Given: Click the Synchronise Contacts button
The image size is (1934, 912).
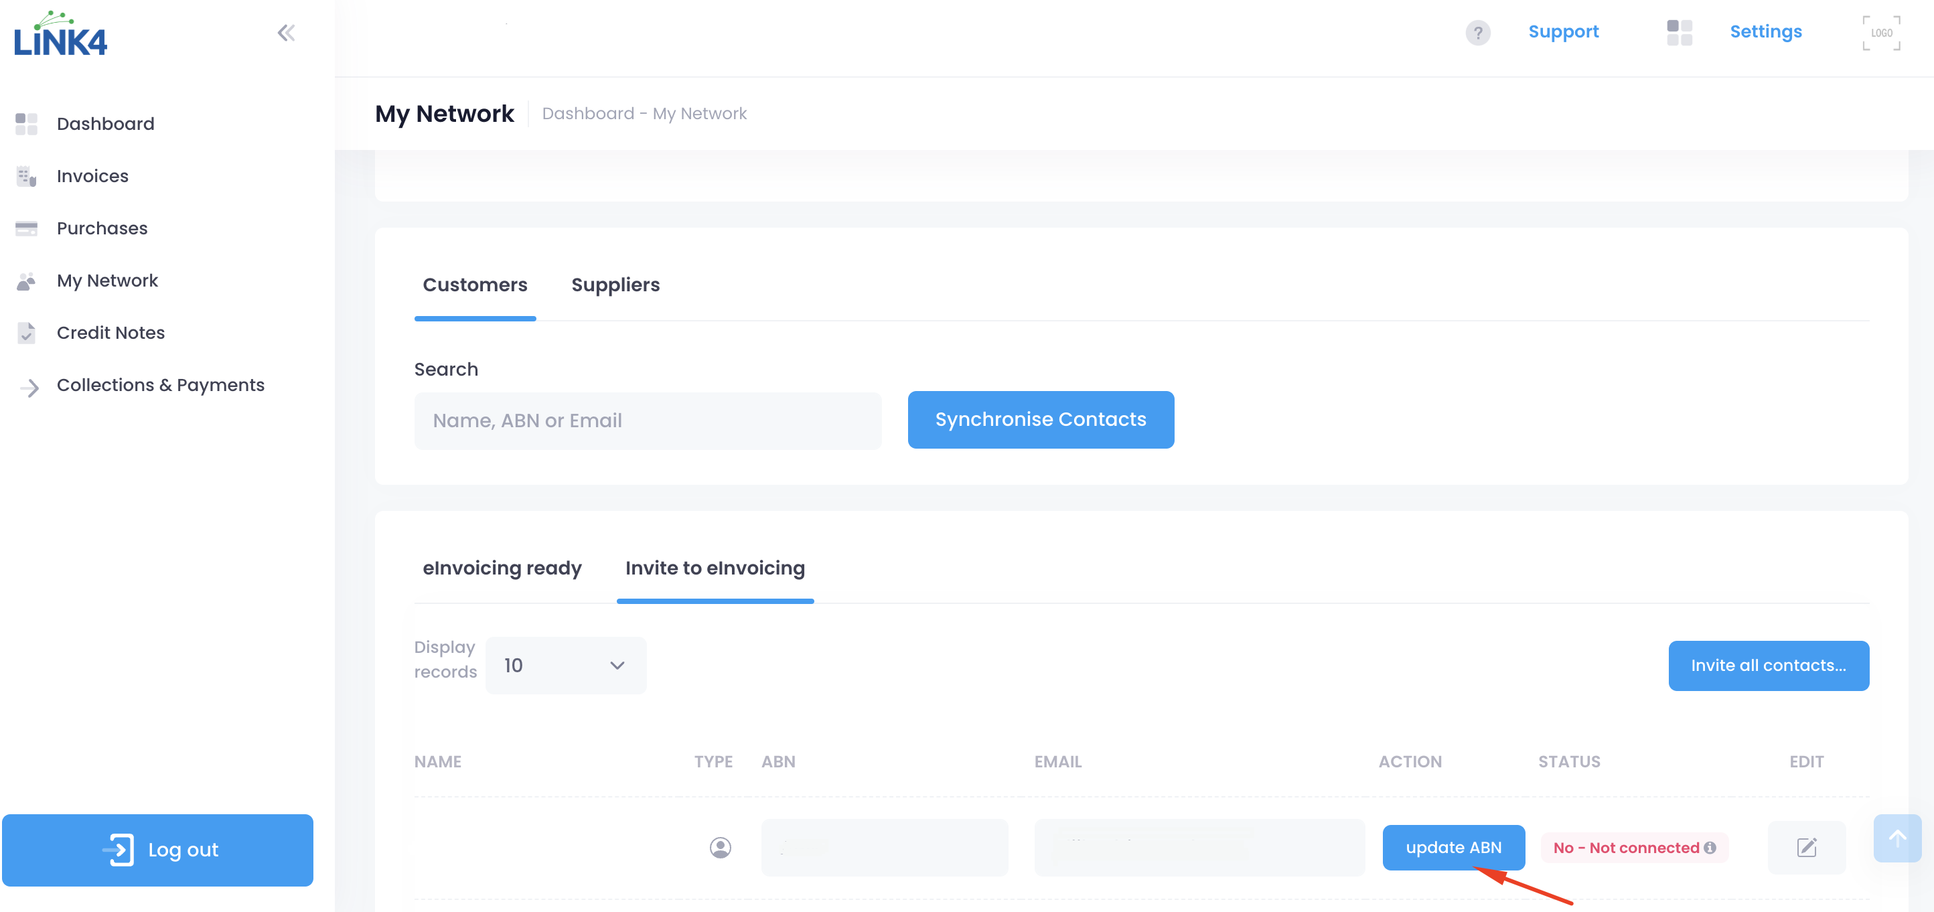Looking at the screenshot, I should click(1040, 420).
